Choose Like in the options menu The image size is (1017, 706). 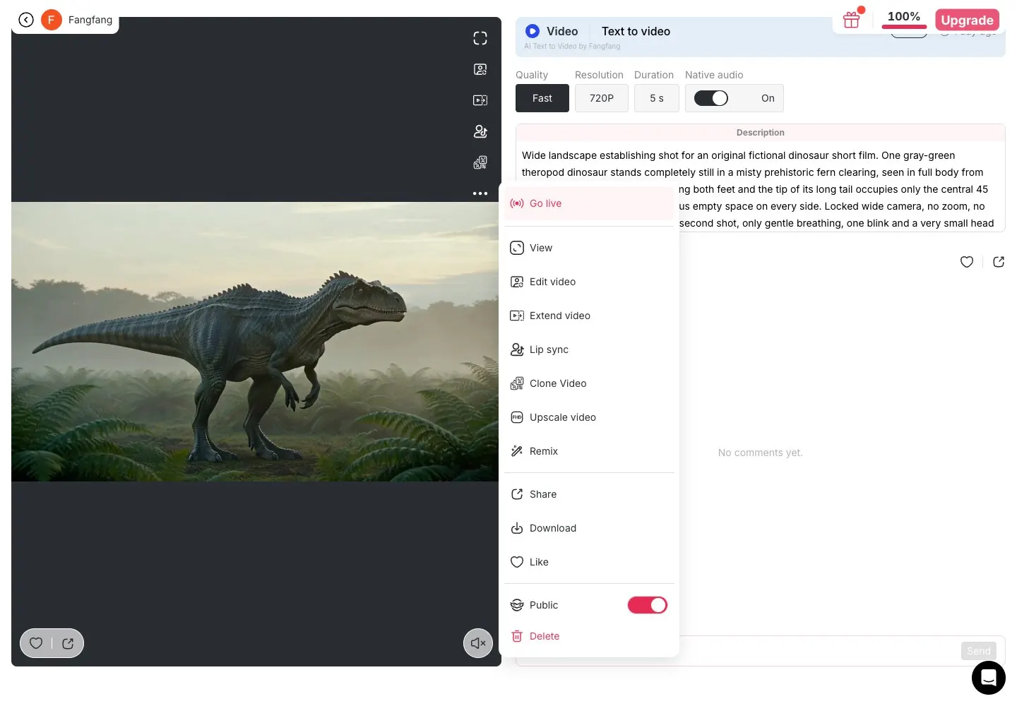click(590, 562)
